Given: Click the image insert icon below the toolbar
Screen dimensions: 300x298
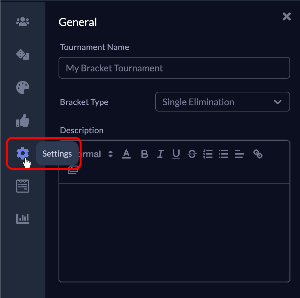Looking at the screenshot, I should click(x=73, y=169).
